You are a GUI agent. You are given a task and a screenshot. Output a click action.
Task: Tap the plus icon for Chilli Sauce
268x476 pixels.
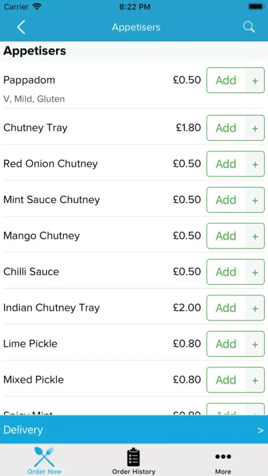pyautogui.click(x=255, y=272)
